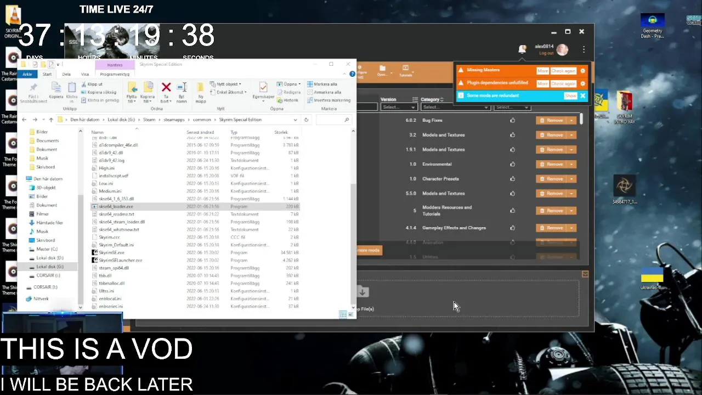Switch to the Start ribbon tab
Image resolution: width=702 pixels, height=395 pixels.
point(47,74)
